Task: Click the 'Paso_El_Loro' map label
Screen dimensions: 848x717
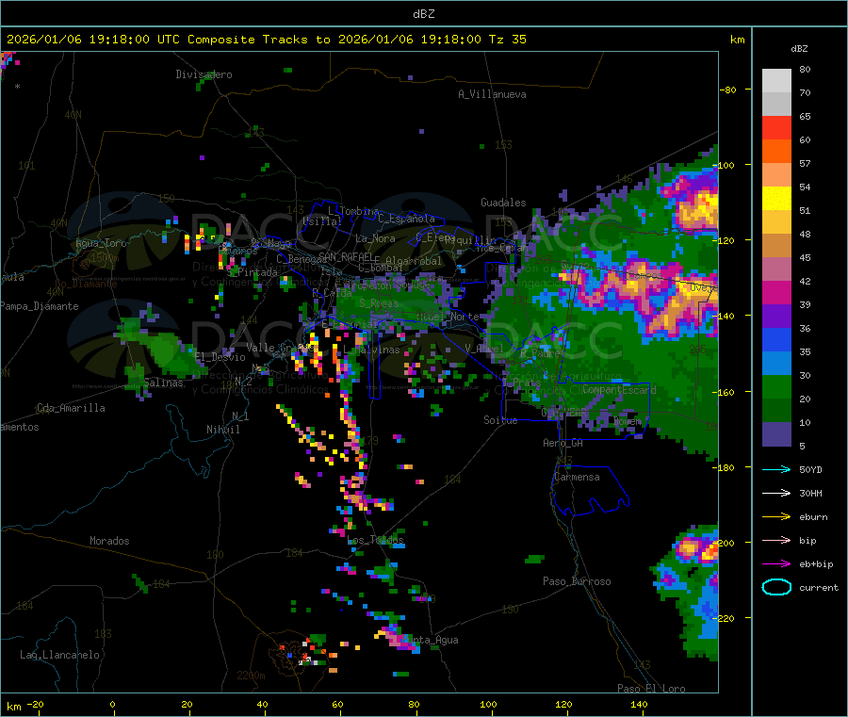Action: (x=652, y=689)
